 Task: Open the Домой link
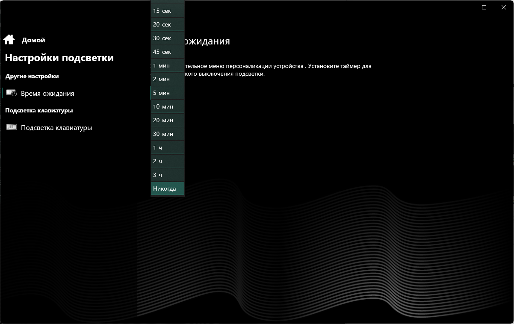coord(33,40)
